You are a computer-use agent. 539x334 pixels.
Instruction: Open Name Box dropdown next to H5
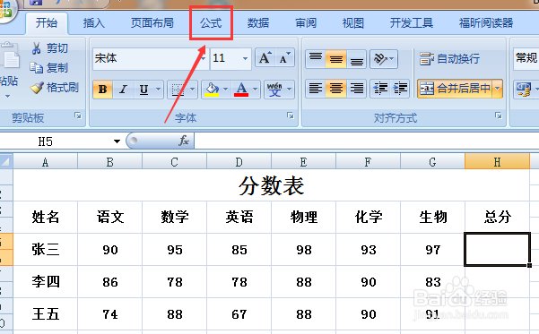pos(117,141)
